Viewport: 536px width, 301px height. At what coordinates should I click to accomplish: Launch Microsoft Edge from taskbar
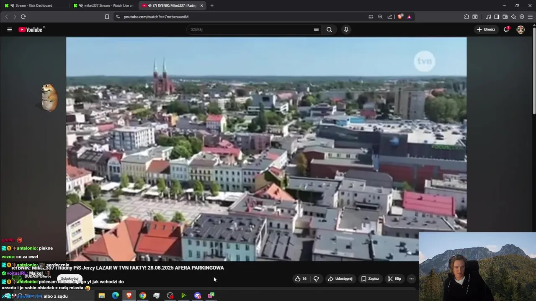tap(115, 296)
